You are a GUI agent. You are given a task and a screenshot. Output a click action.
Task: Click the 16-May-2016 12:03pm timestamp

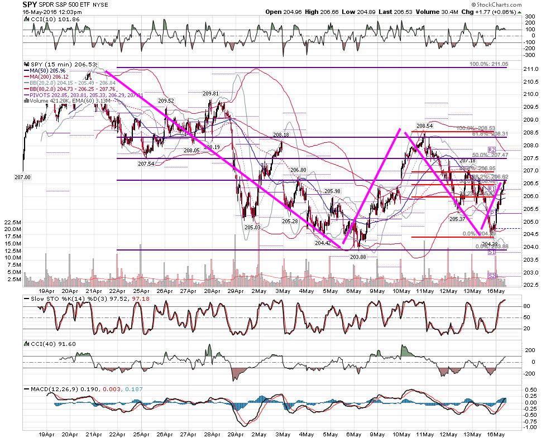coord(52,12)
